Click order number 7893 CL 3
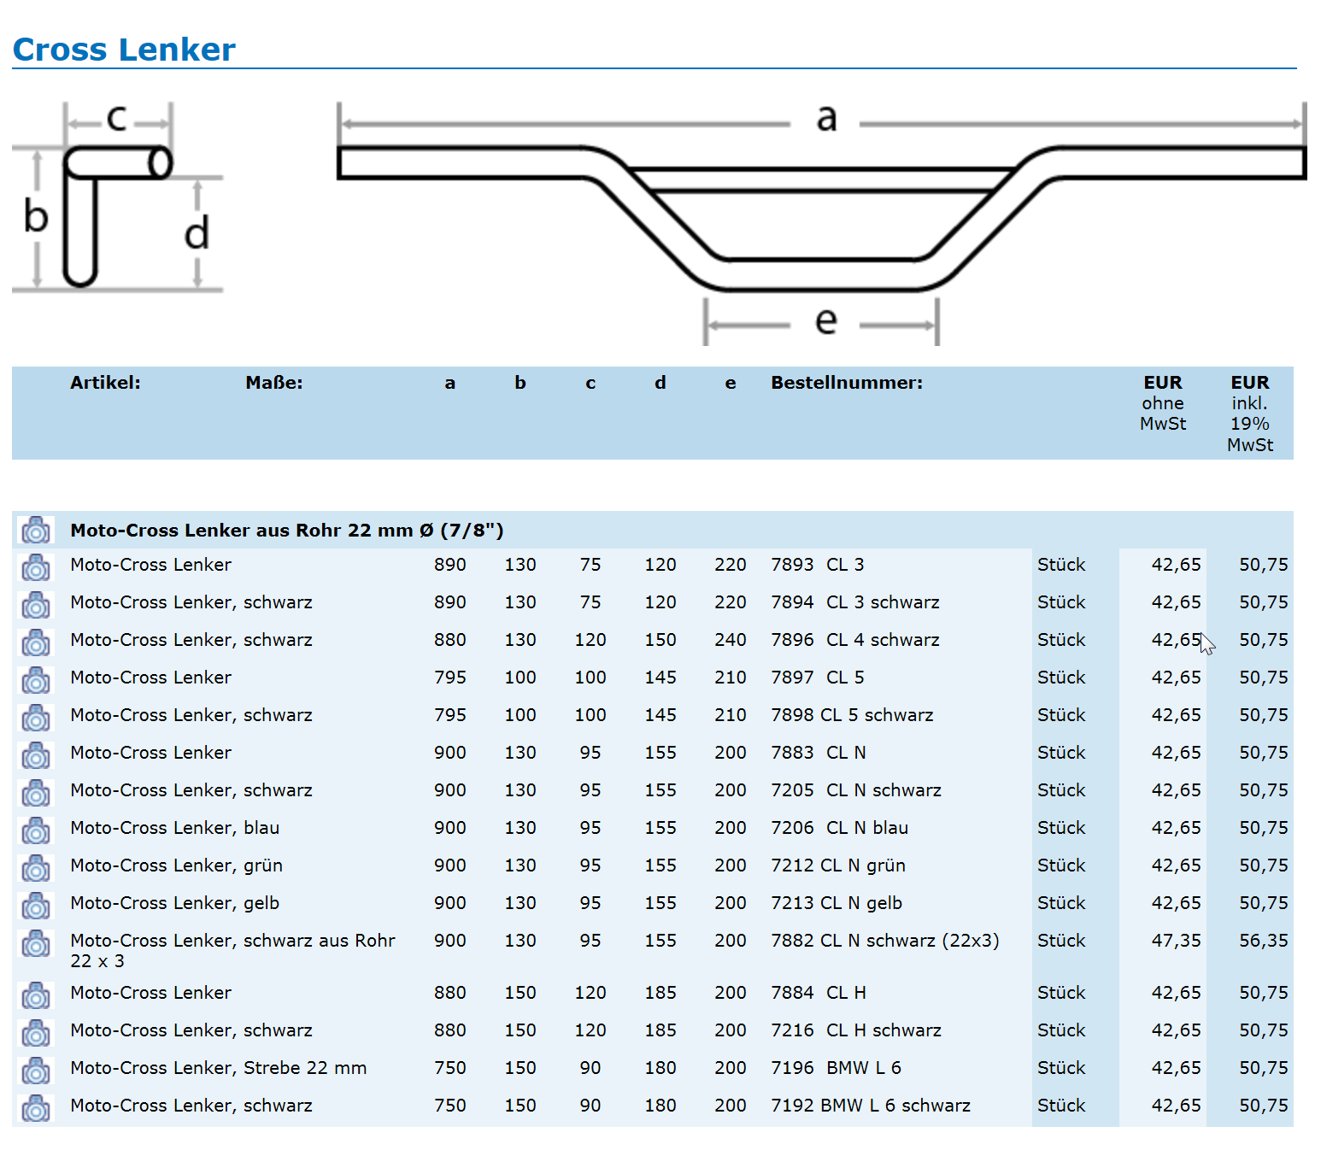This screenshot has height=1150, width=1321. (817, 565)
